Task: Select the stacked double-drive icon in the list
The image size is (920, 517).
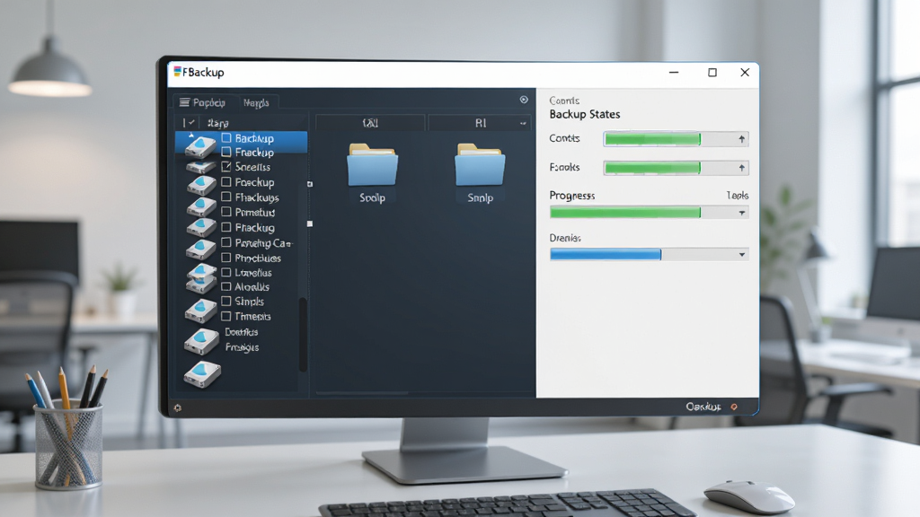Action: click(x=201, y=278)
